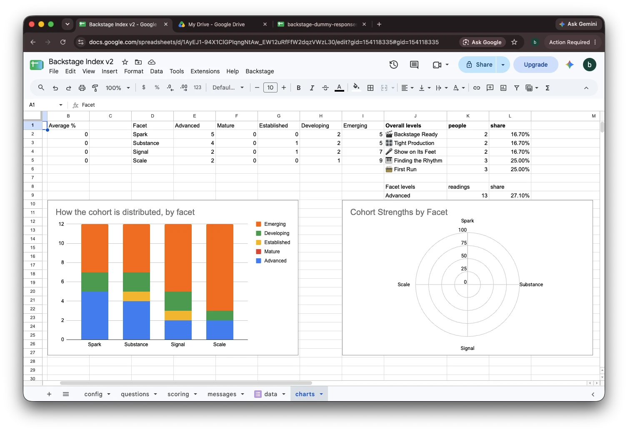Toggle strikethrough formatting

325,87
